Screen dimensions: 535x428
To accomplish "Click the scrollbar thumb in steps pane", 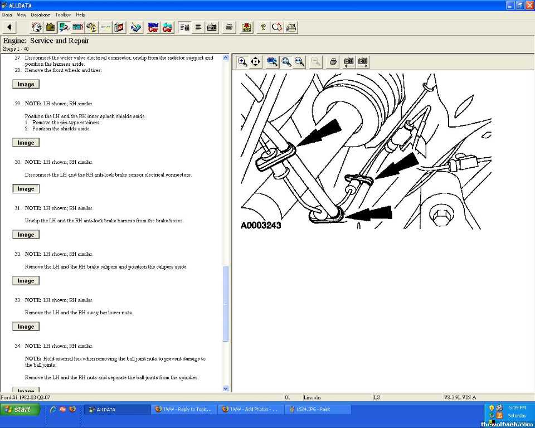I will click(x=226, y=304).
